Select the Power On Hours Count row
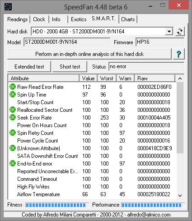 92,125
